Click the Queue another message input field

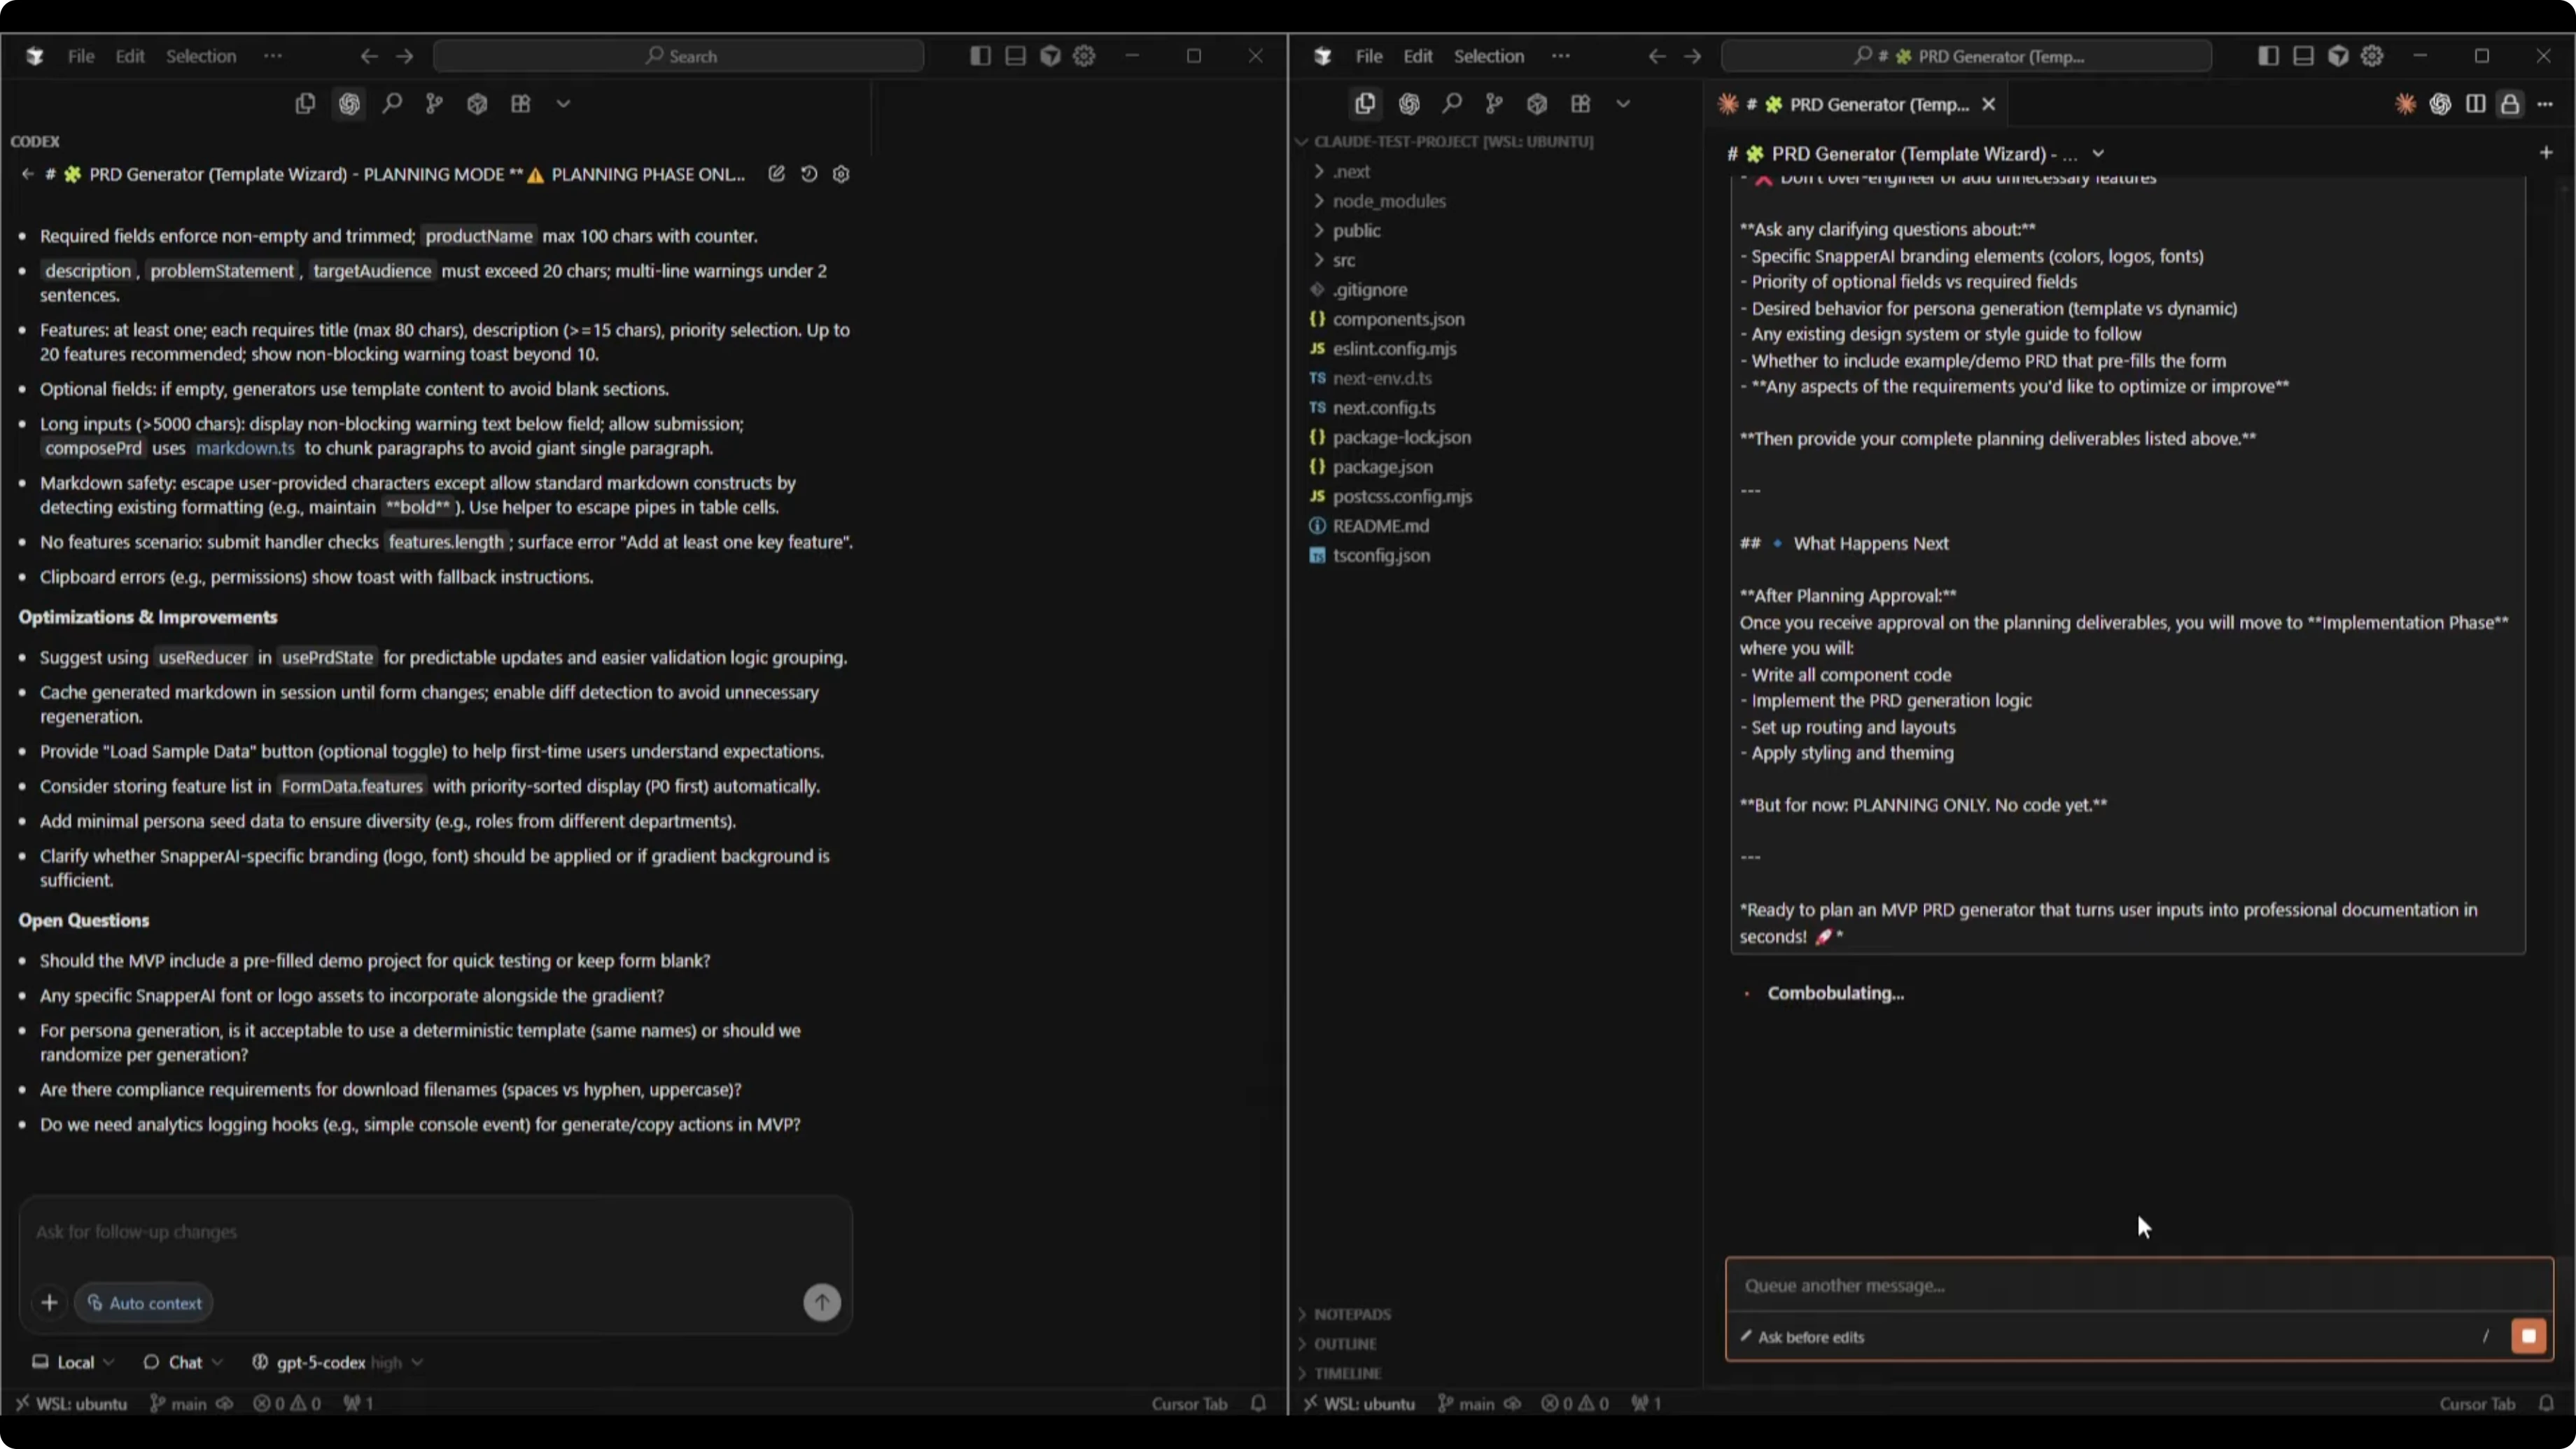point(2100,1286)
